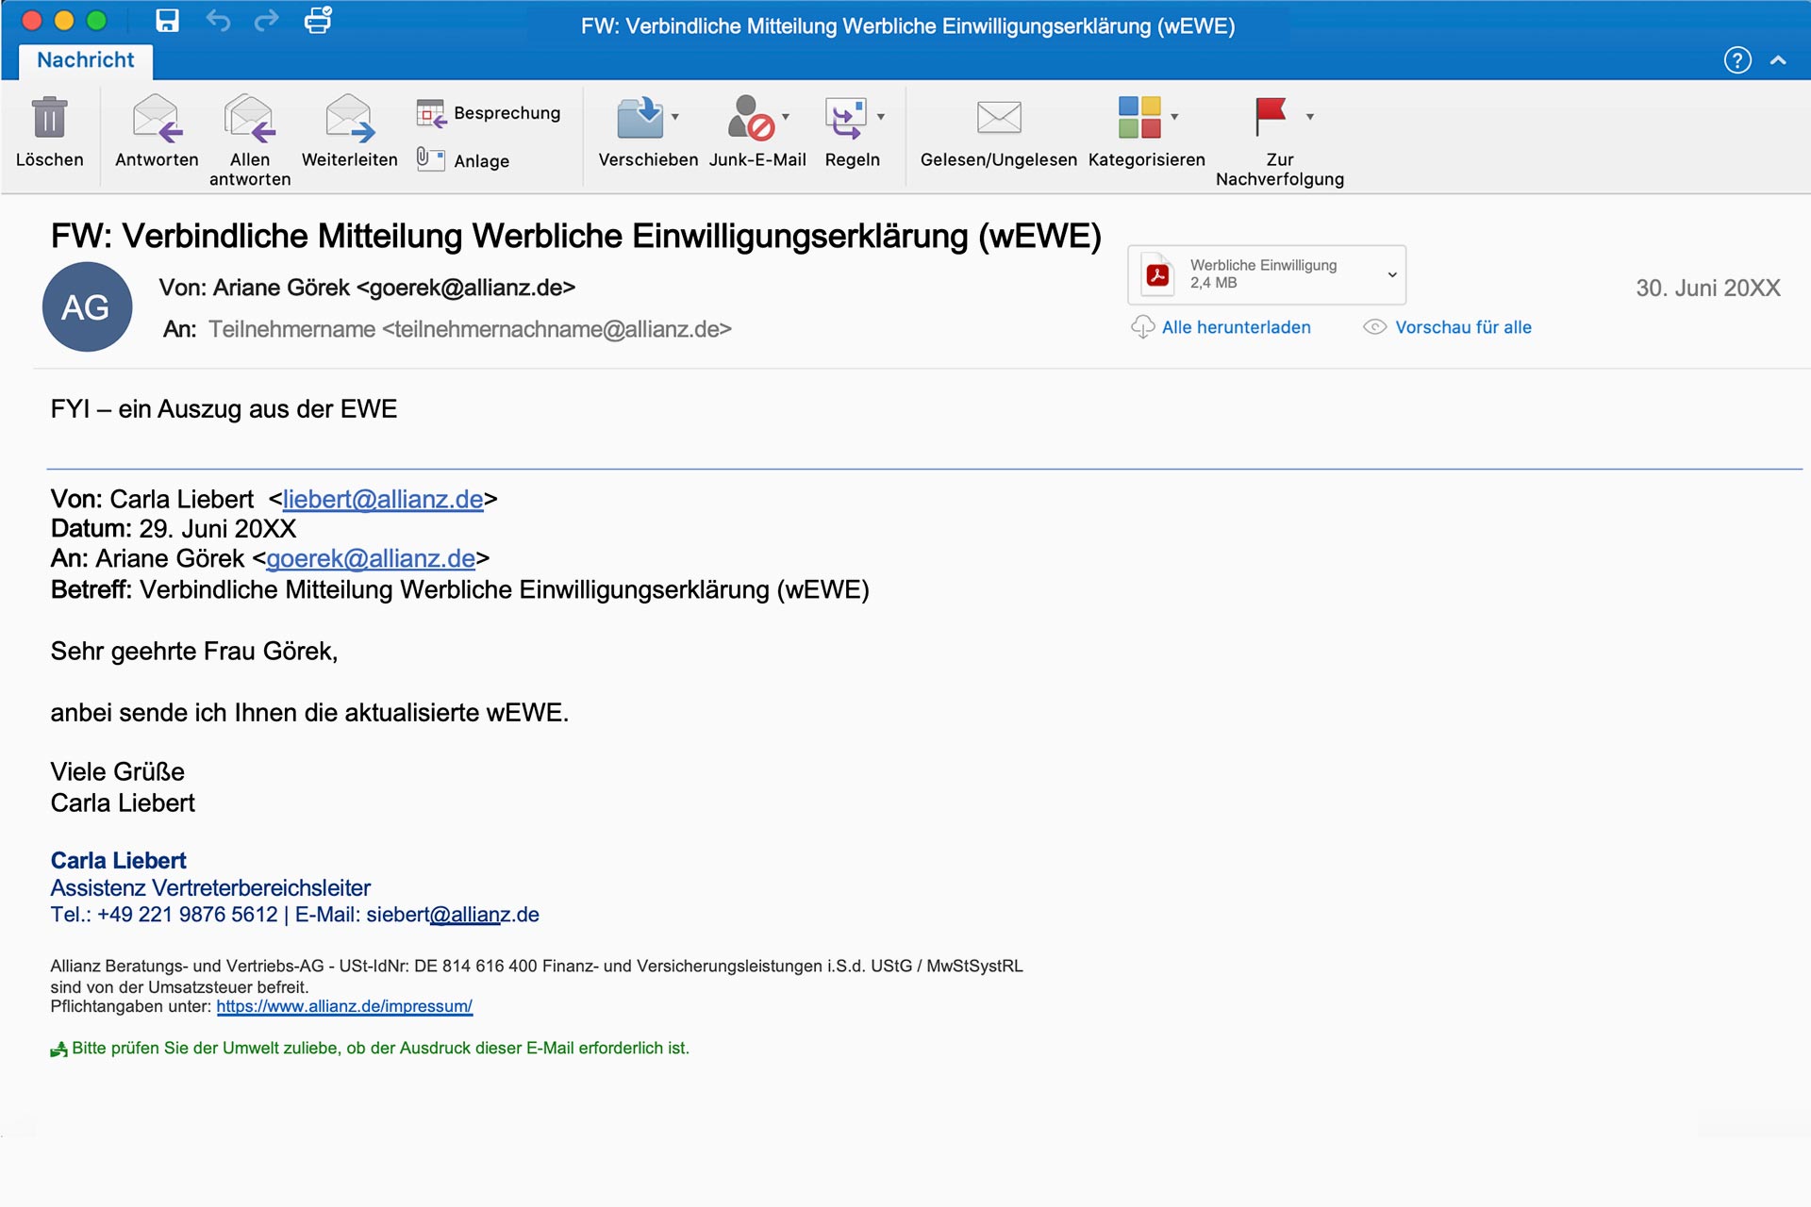Click the Löschen trash icon

point(49,119)
